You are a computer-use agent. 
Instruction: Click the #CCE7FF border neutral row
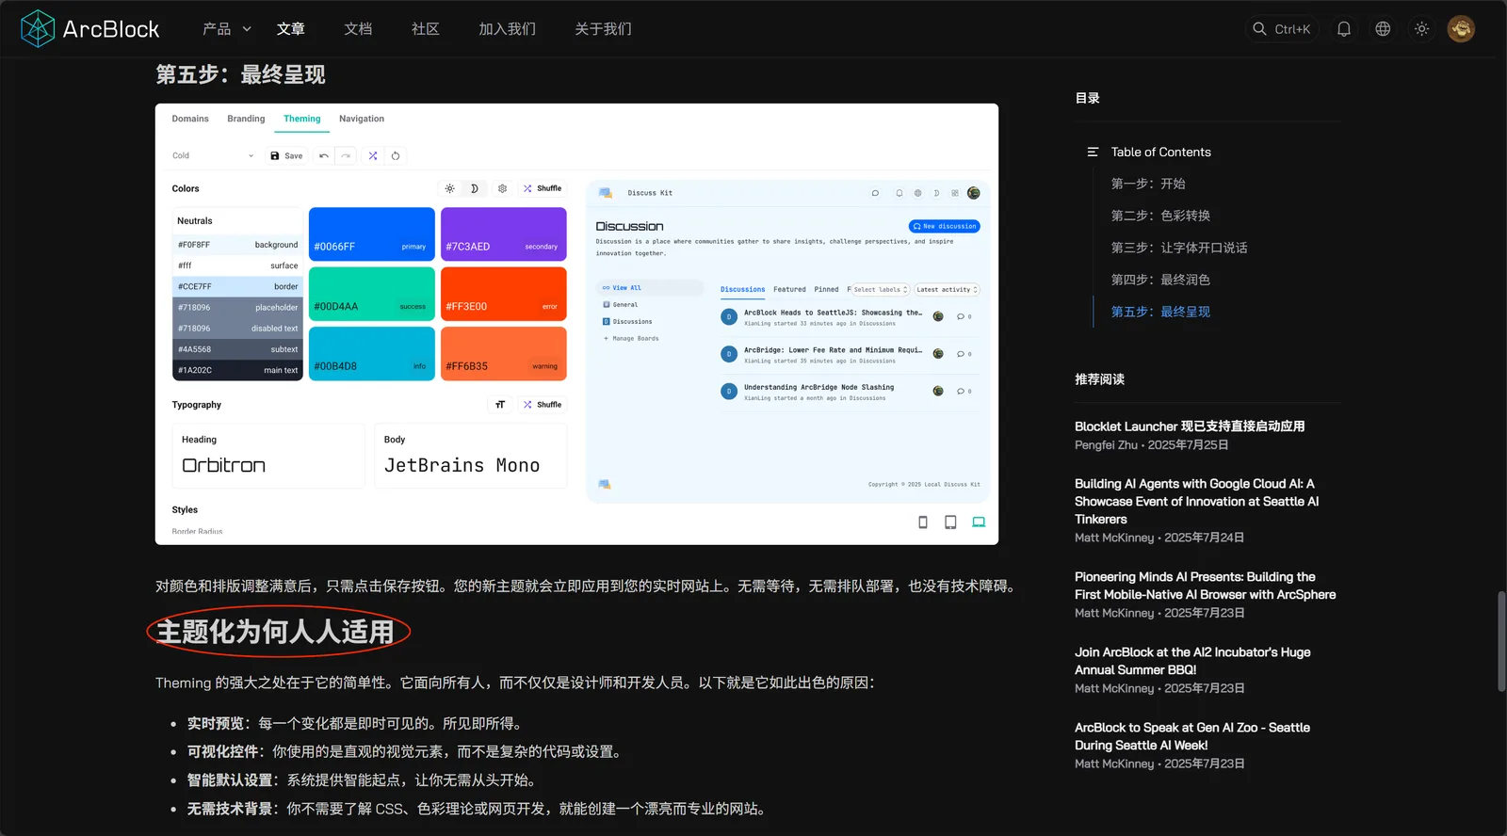[x=237, y=286]
